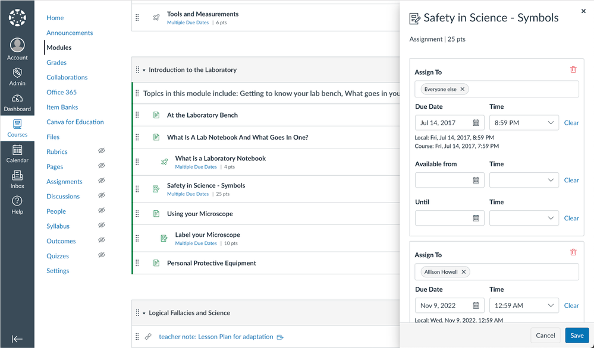
Task: Toggle the hidden eye icon beside Rubrics
Action: pyautogui.click(x=101, y=151)
